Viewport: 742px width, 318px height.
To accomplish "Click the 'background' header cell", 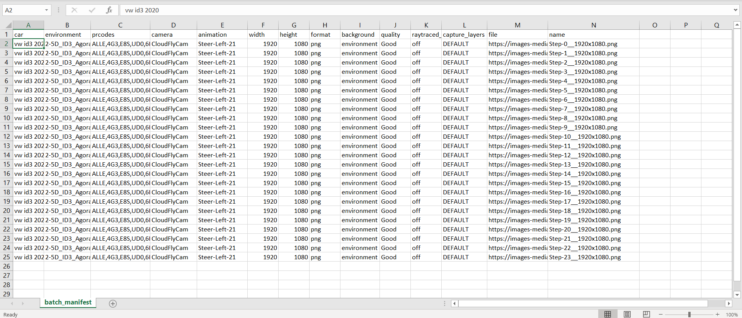I will 360,34.
